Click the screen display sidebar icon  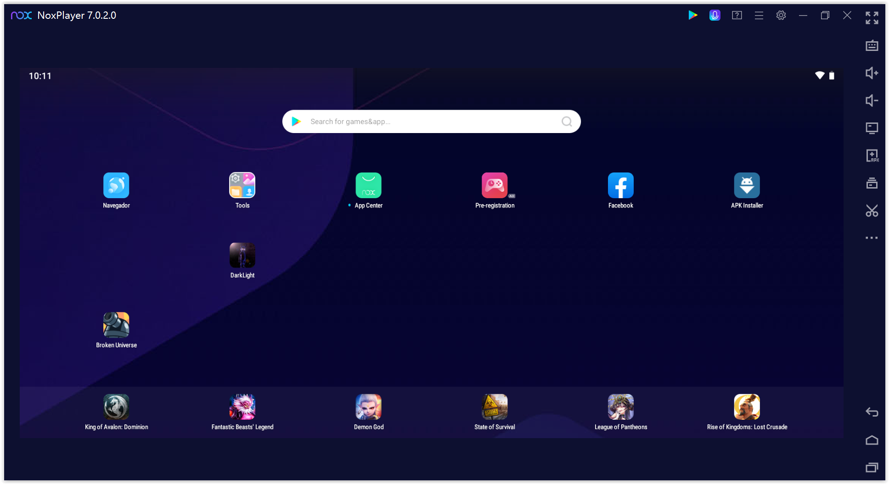[x=872, y=128]
